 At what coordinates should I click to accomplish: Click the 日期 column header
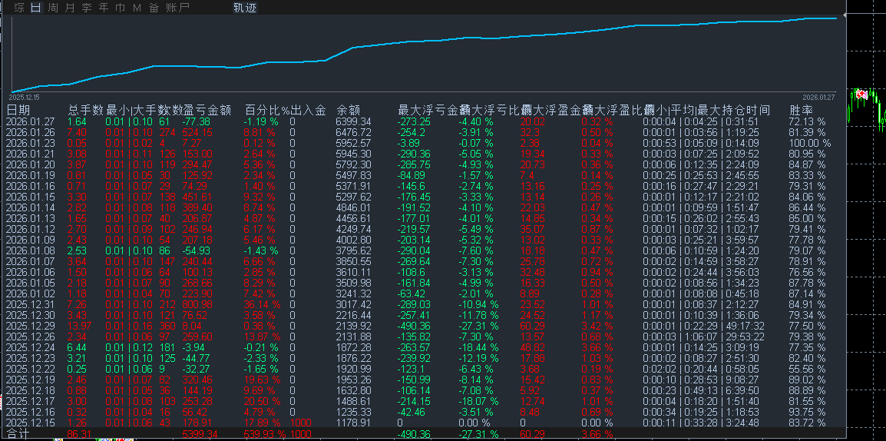click(18, 110)
